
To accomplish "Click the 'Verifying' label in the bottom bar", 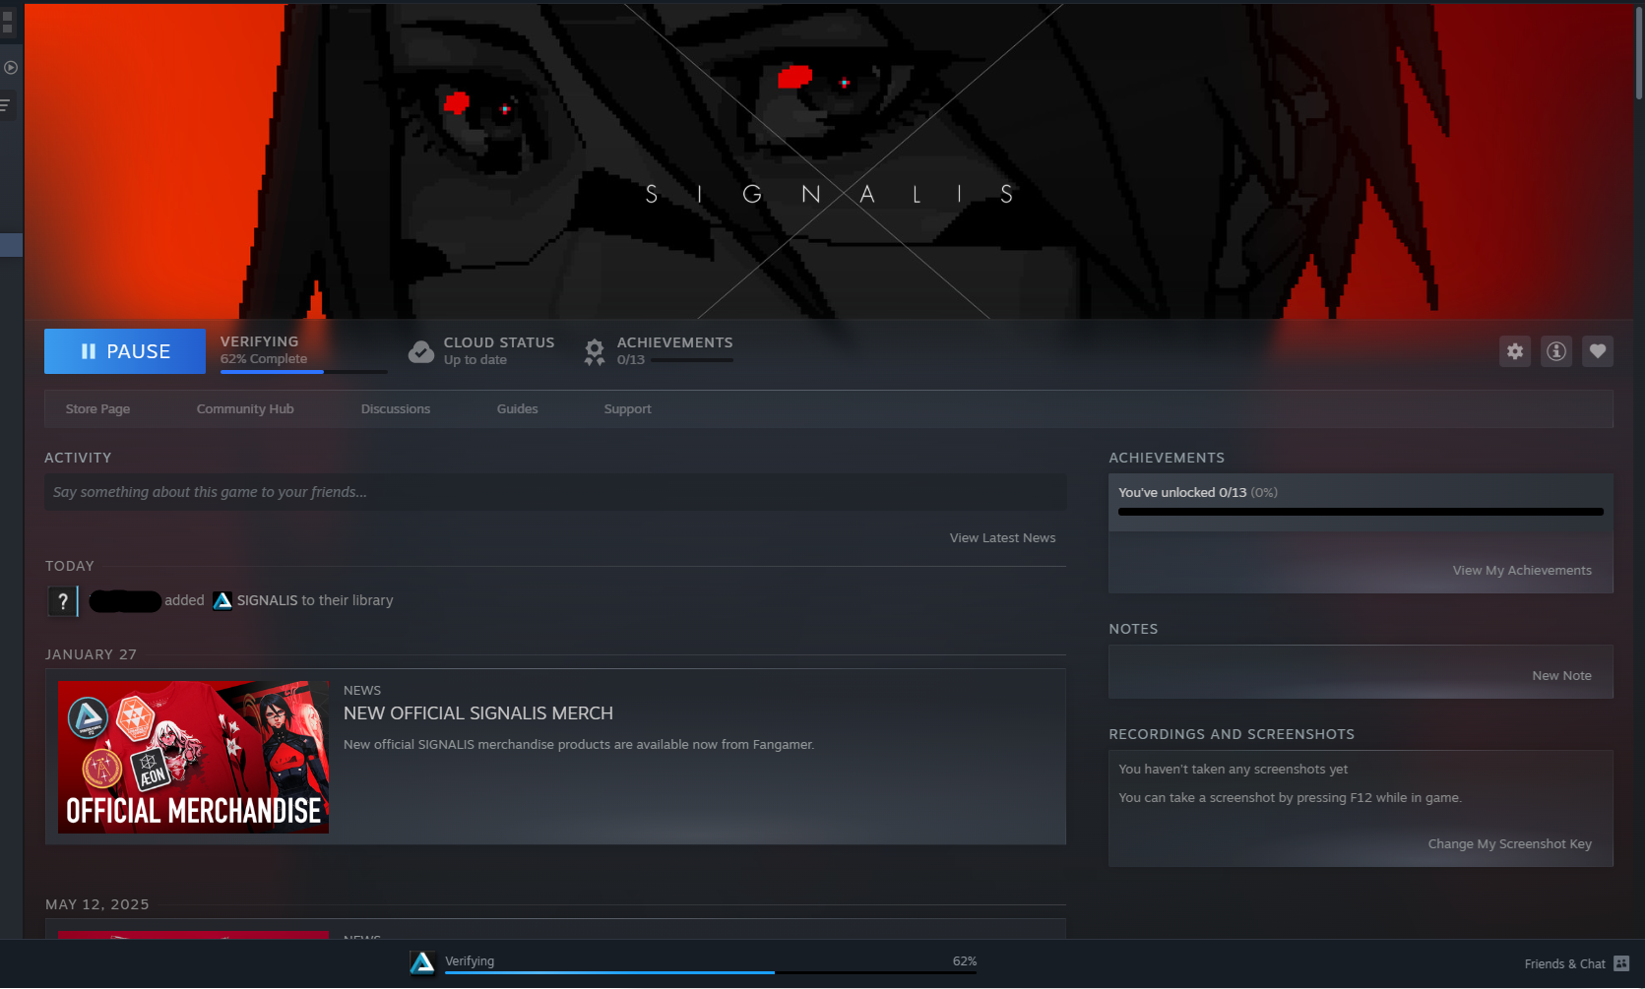I will (470, 961).
